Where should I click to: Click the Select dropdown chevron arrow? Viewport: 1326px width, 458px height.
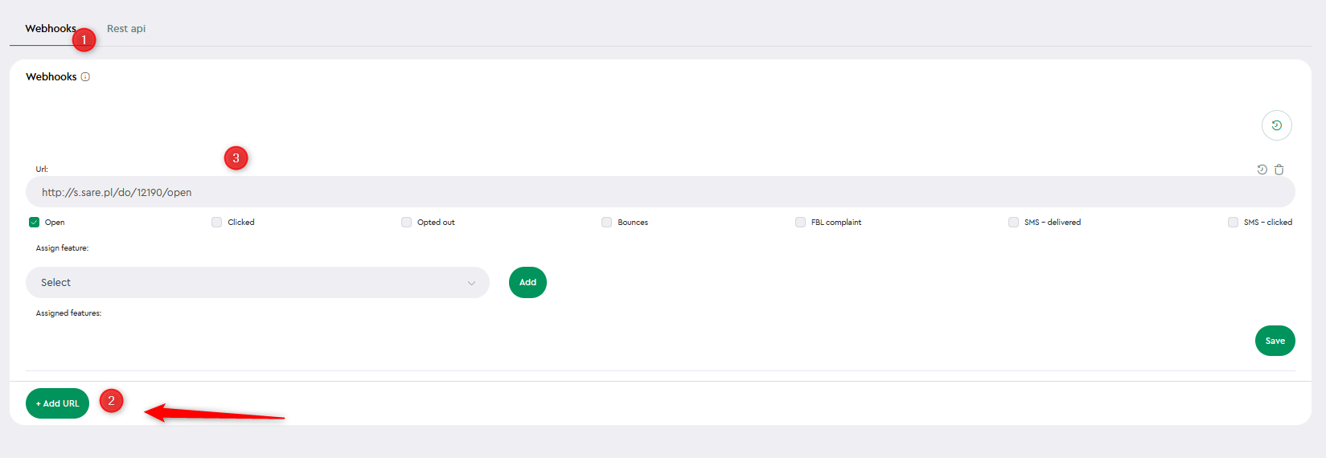(471, 283)
